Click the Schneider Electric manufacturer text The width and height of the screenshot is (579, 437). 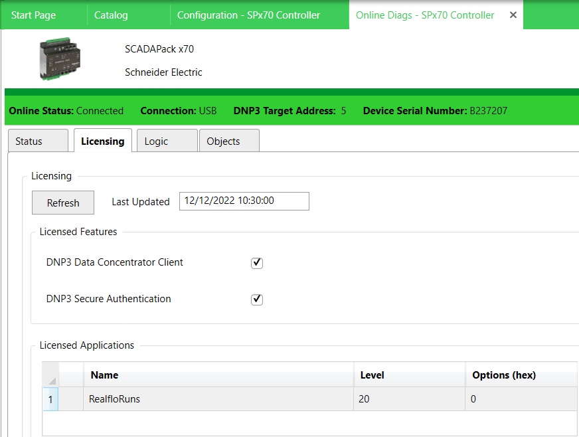(x=163, y=72)
